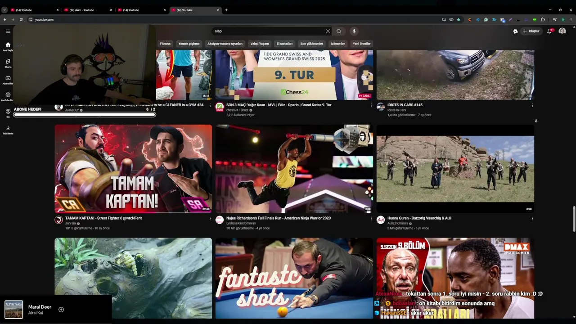Click the Oluştur create button
The image size is (576, 324).
[531, 31]
